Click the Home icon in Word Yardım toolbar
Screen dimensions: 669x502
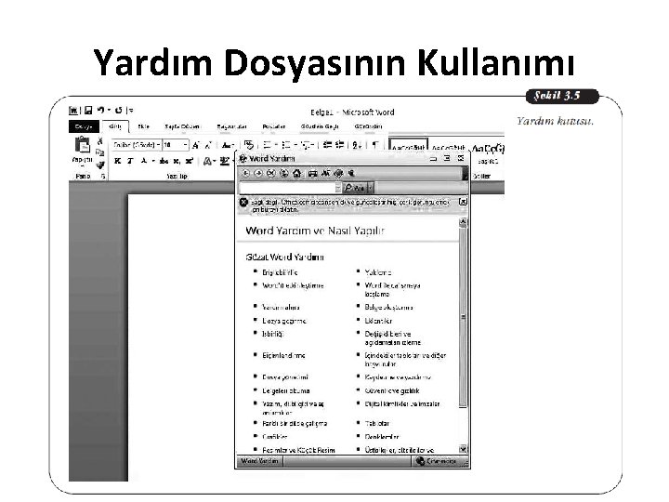pos(296,173)
